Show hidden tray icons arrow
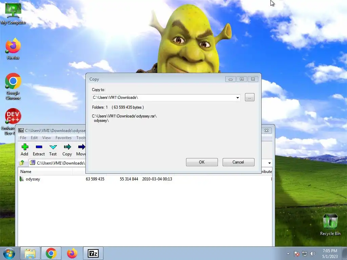This screenshot has width=347, height=260. coord(288,254)
